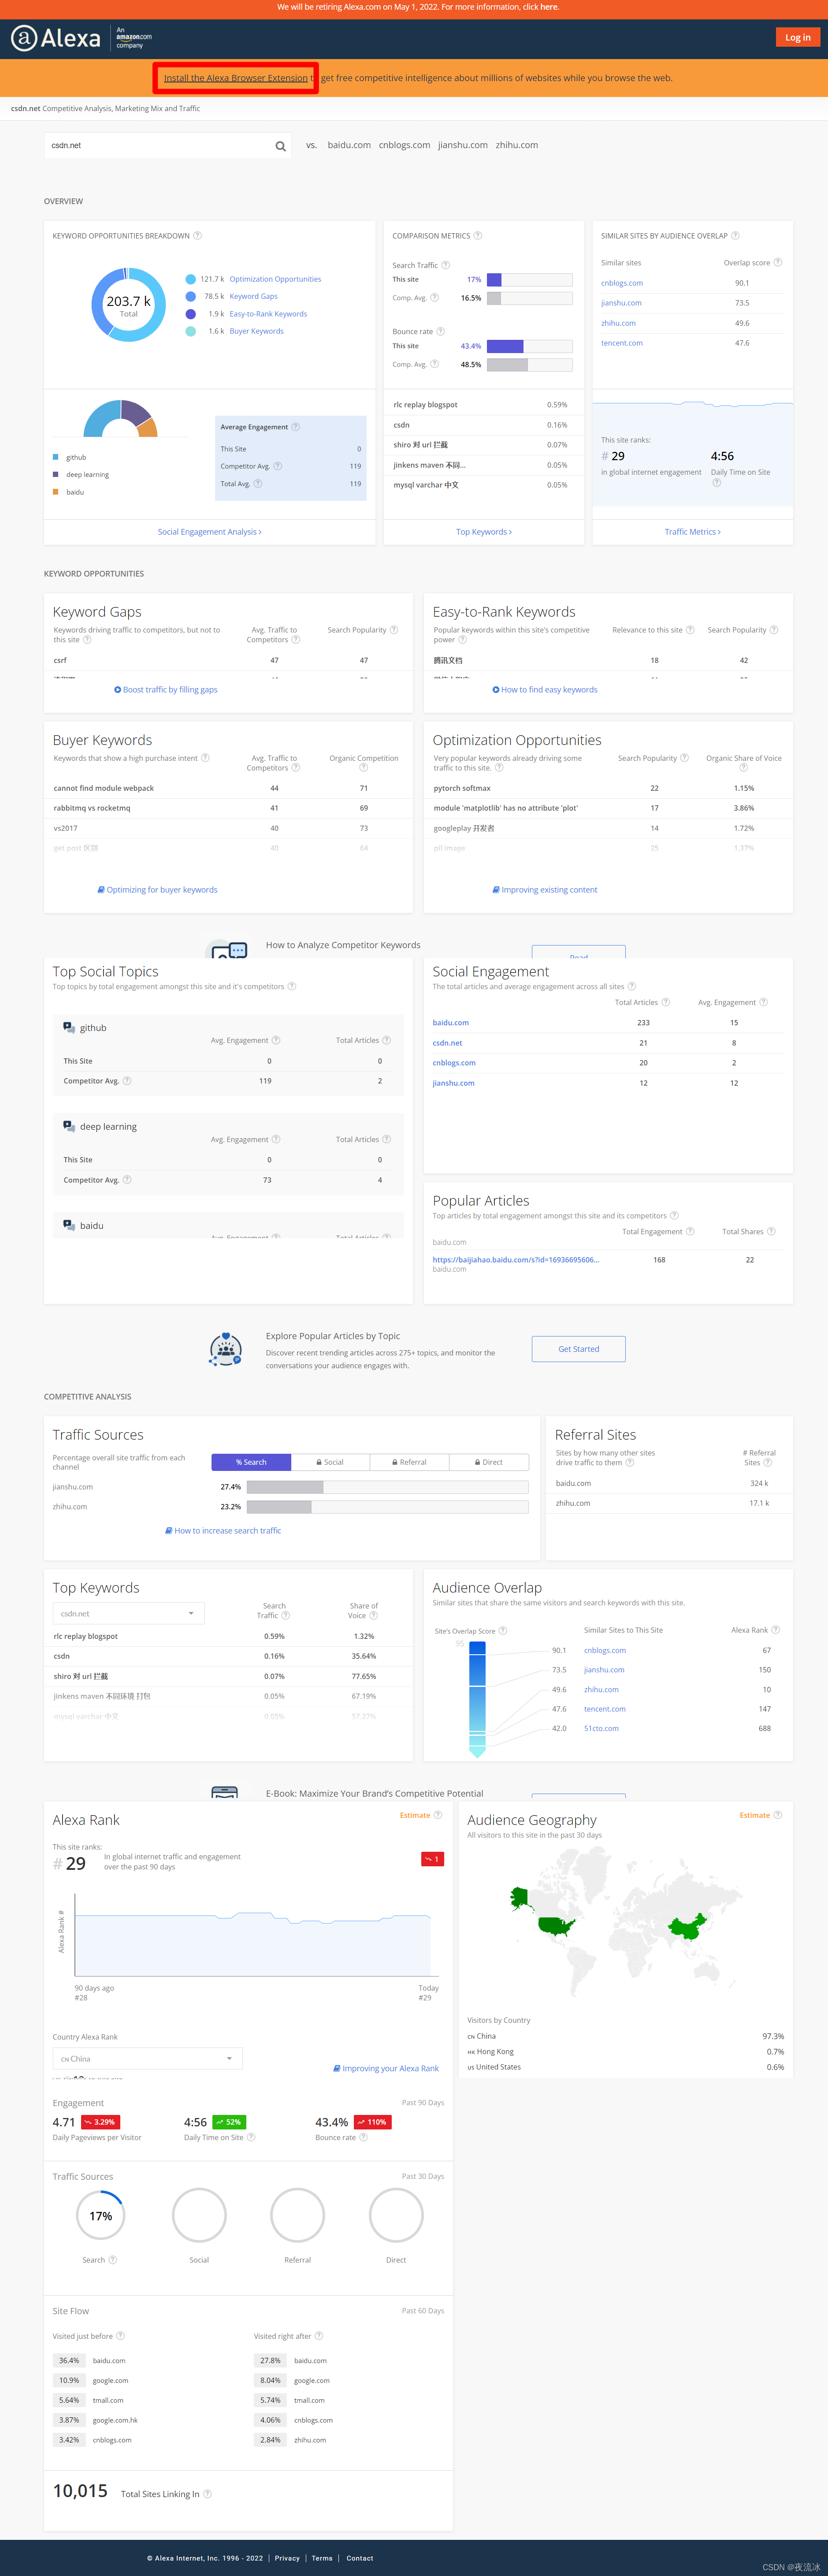Click Improving your Alexa Rank link
The height and width of the screenshot is (2576, 828).
[x=386, y=2069]
